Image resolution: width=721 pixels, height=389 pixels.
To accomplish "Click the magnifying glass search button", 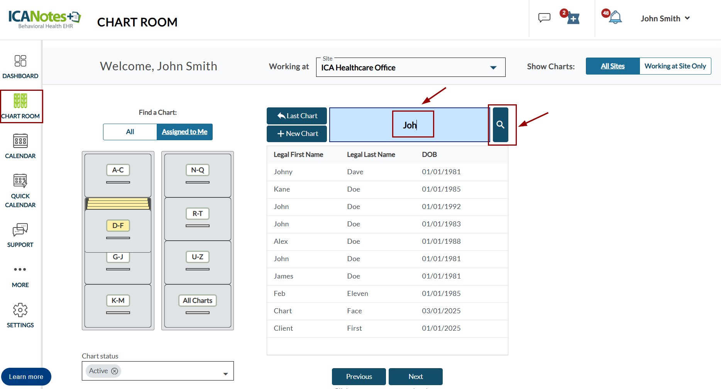I will click(500, 125).
